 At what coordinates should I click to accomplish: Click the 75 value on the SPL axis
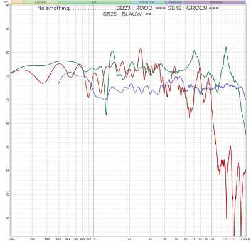(8, 76)
